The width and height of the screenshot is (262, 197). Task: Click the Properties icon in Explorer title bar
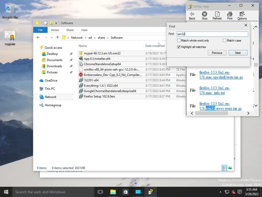(46, 23)
